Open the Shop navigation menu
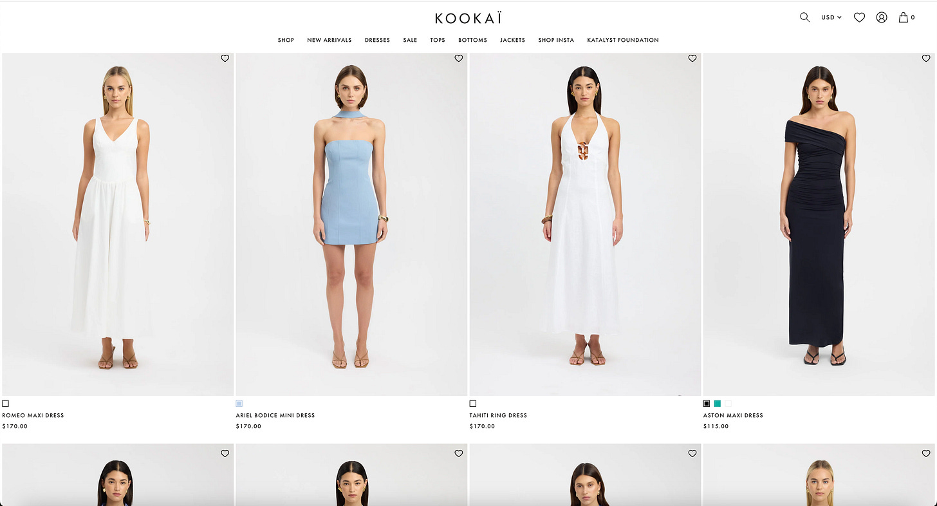 286,40
